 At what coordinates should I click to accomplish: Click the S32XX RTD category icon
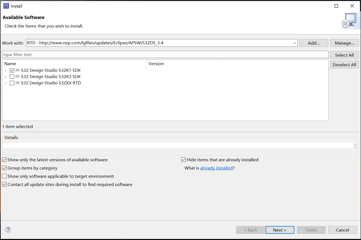pos(17,83)
